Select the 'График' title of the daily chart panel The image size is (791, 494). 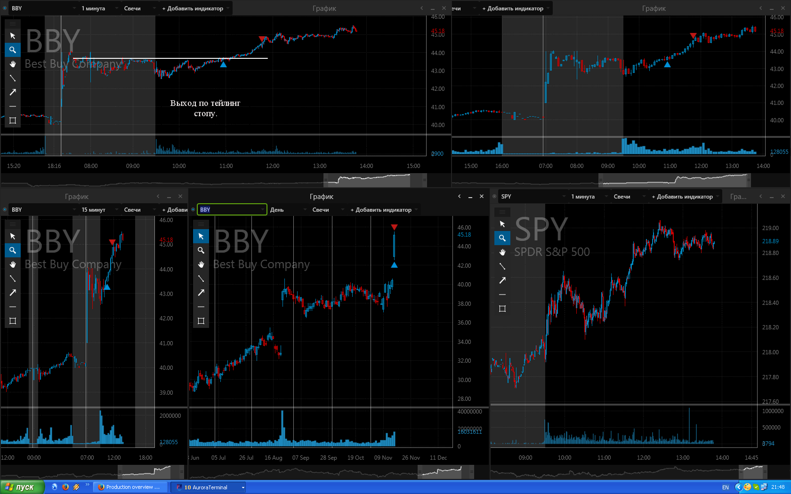pyautogui.click(x=322, y=197)
